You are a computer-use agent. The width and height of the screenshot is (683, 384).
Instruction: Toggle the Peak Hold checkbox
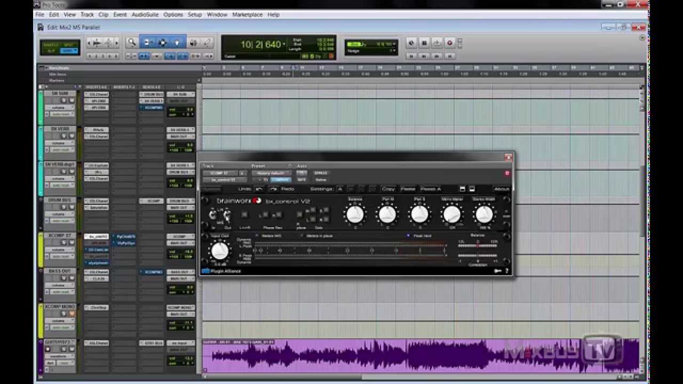tap(409, 235)
